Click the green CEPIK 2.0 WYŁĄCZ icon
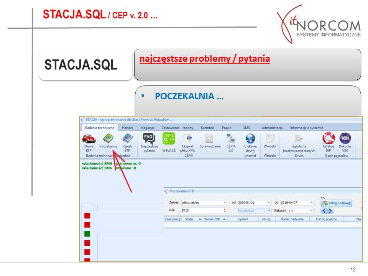Screen dimensions: 368x276 169,138
